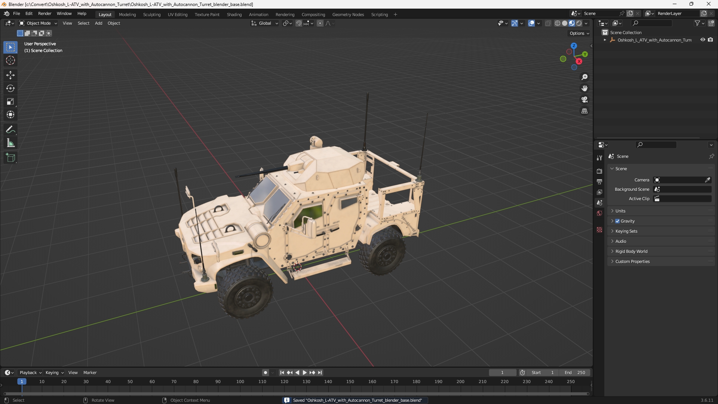Activate the Move tool

(10, 75)
